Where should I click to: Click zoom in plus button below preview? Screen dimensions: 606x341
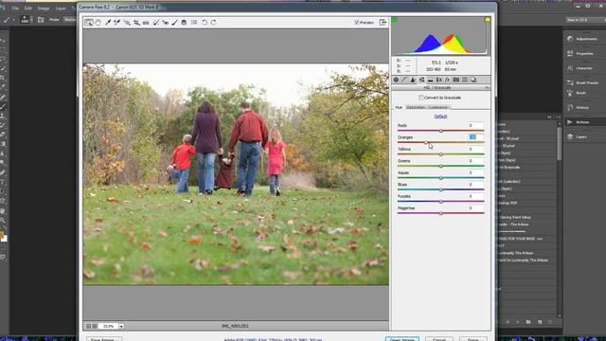(95, 326)
